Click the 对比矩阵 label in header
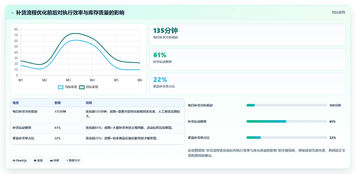This screenshot has width=356, height=174. pos(338,12)
